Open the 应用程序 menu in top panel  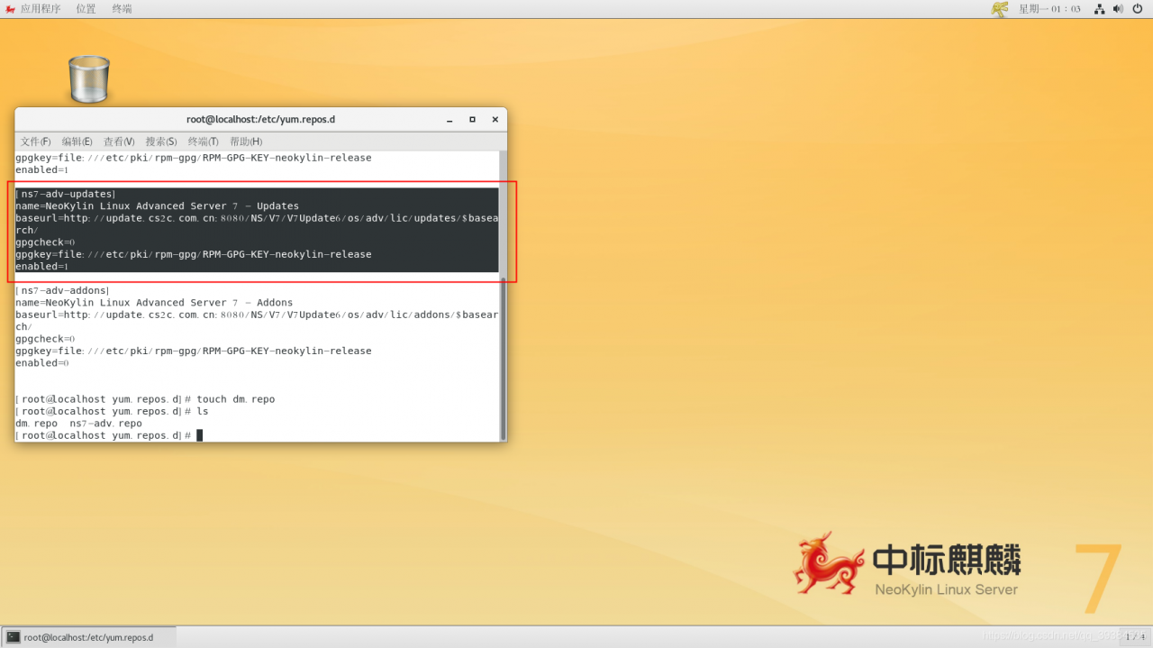(41, 9)
